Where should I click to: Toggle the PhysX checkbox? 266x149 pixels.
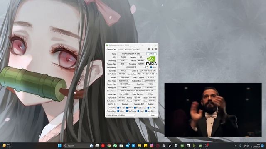point(138,111)
